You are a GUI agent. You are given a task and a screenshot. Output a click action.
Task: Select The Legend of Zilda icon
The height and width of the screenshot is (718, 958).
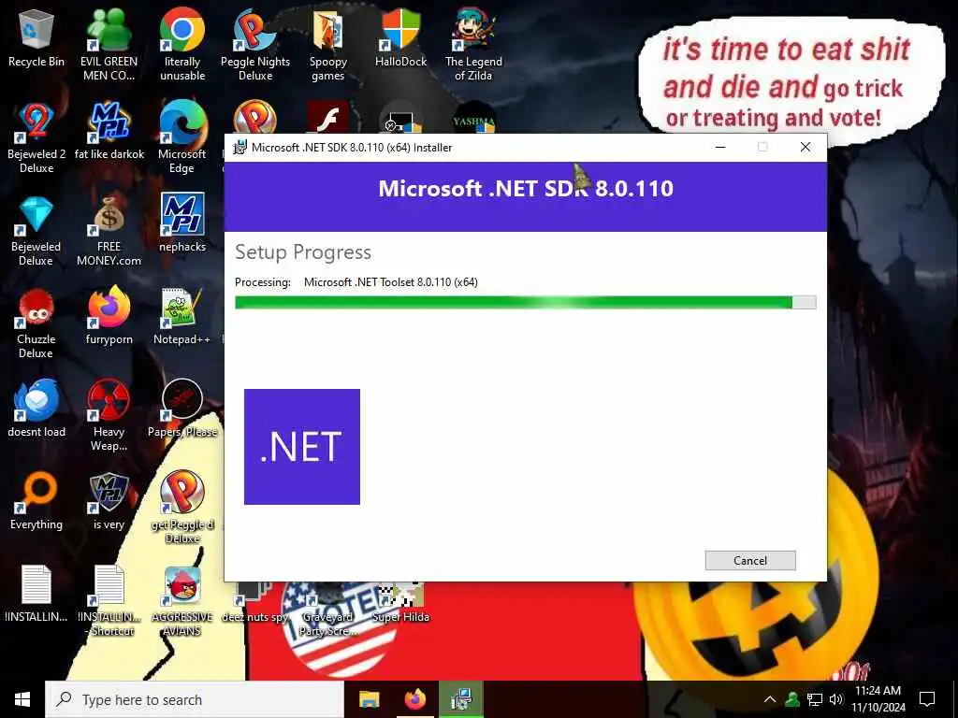473,44
